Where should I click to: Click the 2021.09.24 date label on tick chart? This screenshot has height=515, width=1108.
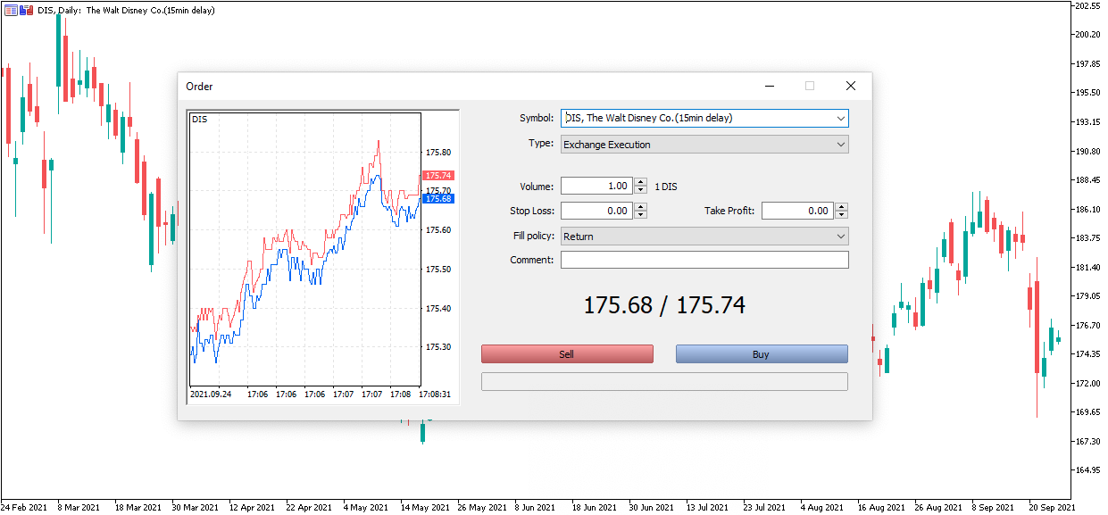coord(211,394)
